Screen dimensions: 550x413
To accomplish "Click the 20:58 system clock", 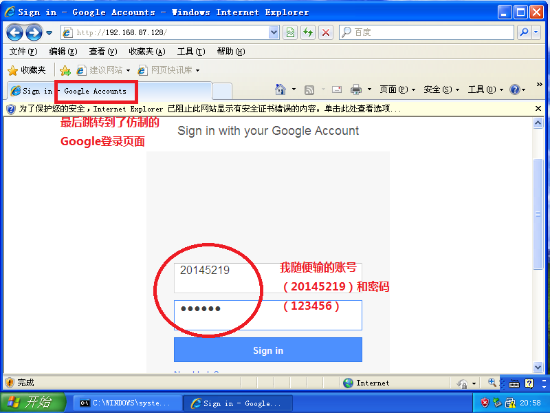I will click(x=530, y=403).
